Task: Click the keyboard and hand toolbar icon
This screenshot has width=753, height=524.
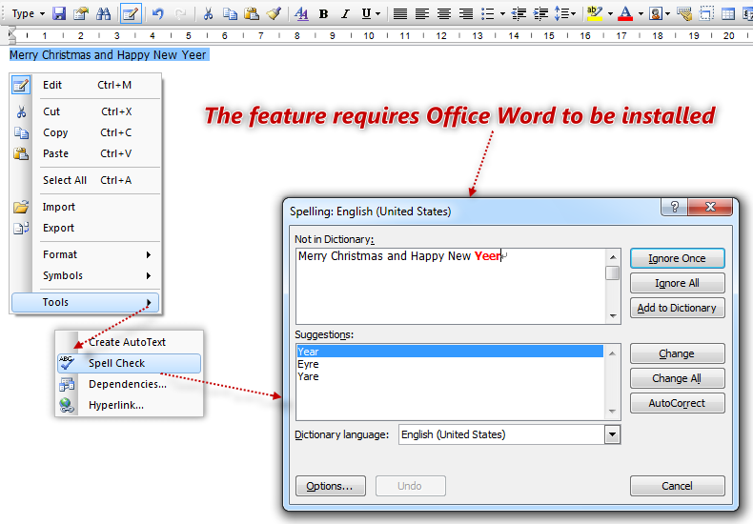Action: click(684, 13)
